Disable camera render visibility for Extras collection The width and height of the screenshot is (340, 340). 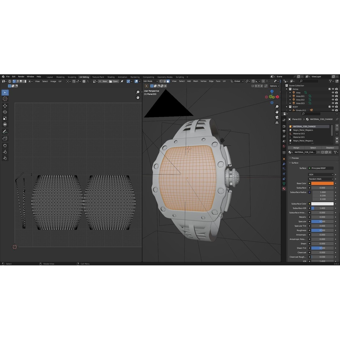(337, 89)
